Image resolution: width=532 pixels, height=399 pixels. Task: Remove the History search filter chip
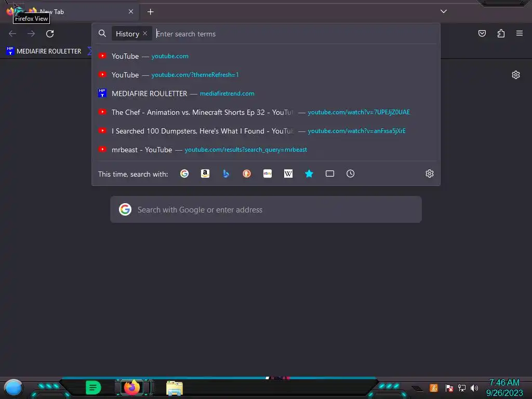coord(145,33)
